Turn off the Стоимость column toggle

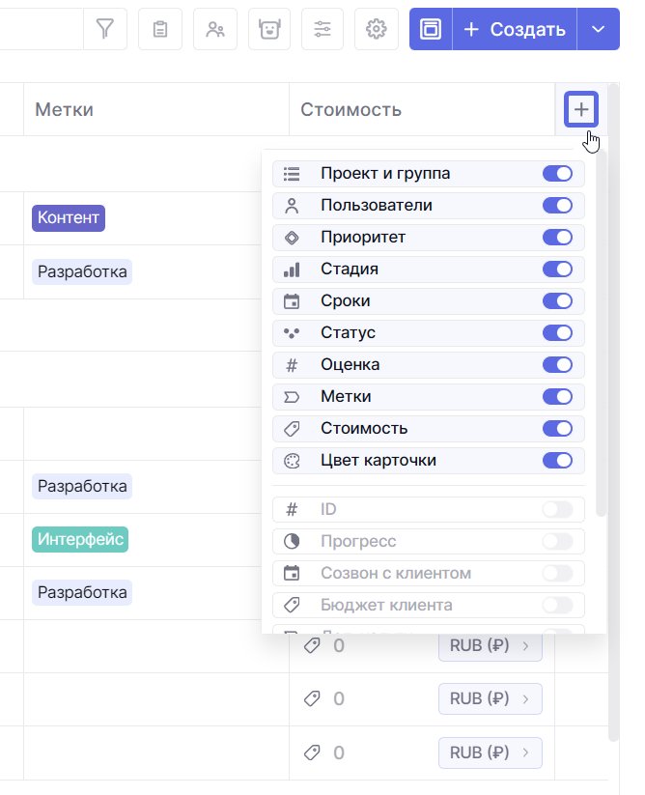click(x=557, y=429)
